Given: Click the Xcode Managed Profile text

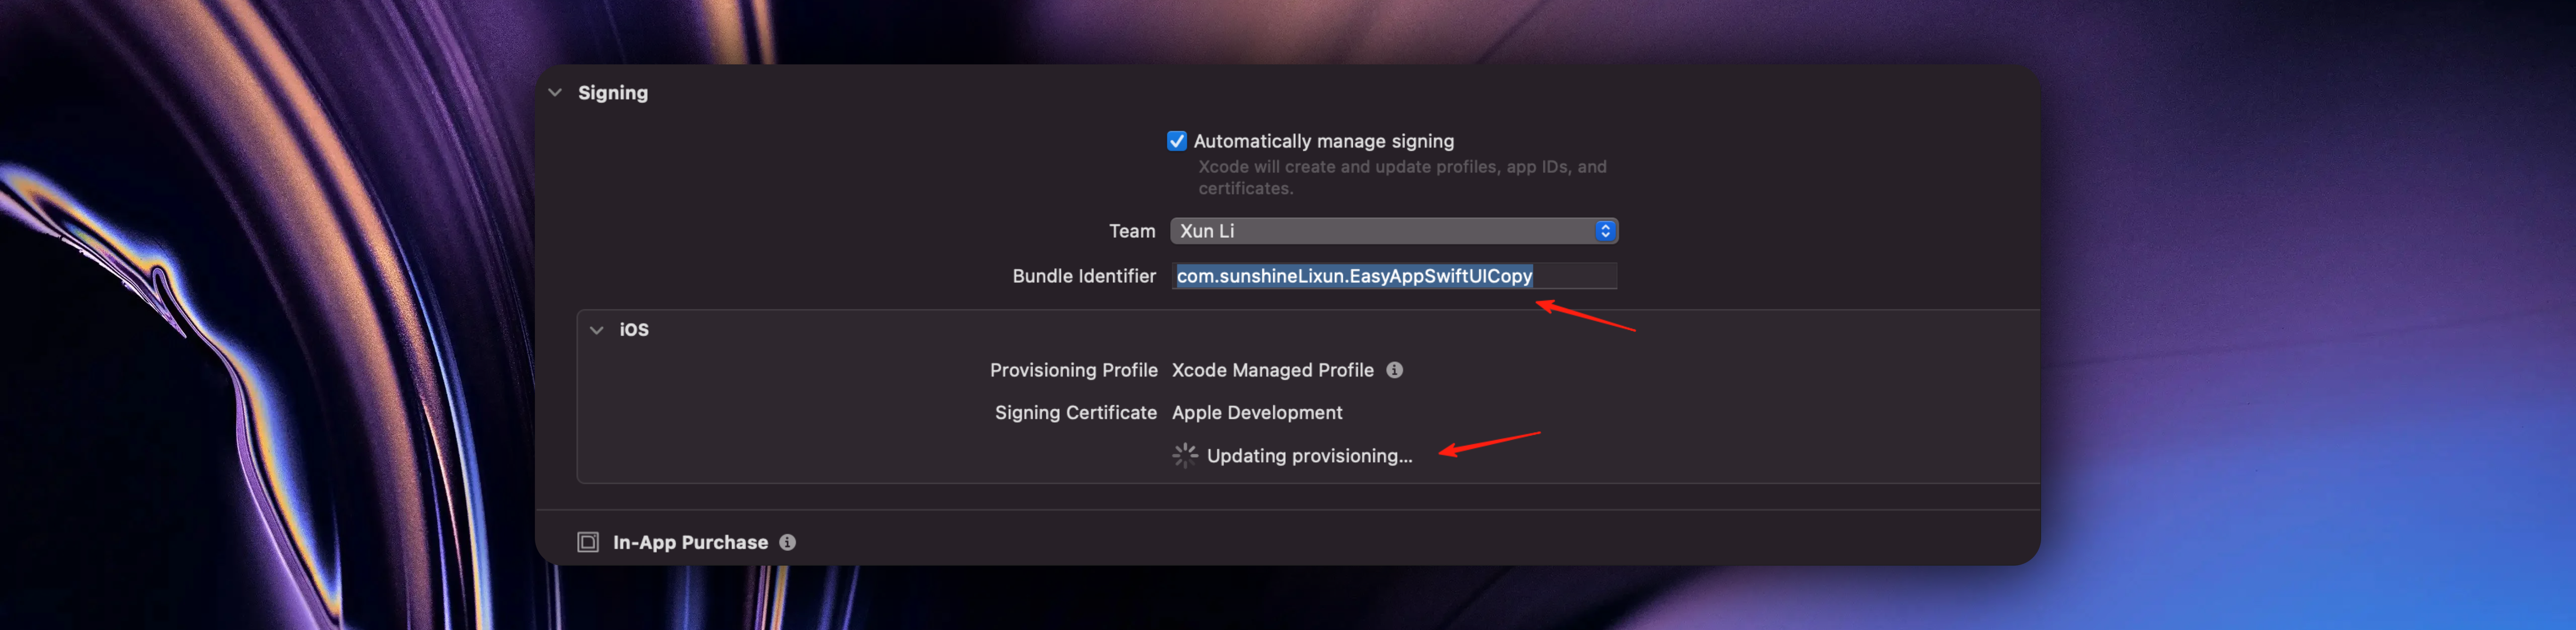Looking at the screenshot, I should coord(1272,370).
